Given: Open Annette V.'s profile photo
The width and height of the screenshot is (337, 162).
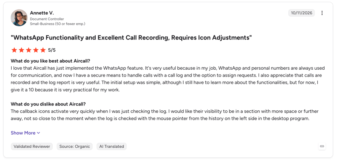Looking at the screenshot, I should coord(19,18).
